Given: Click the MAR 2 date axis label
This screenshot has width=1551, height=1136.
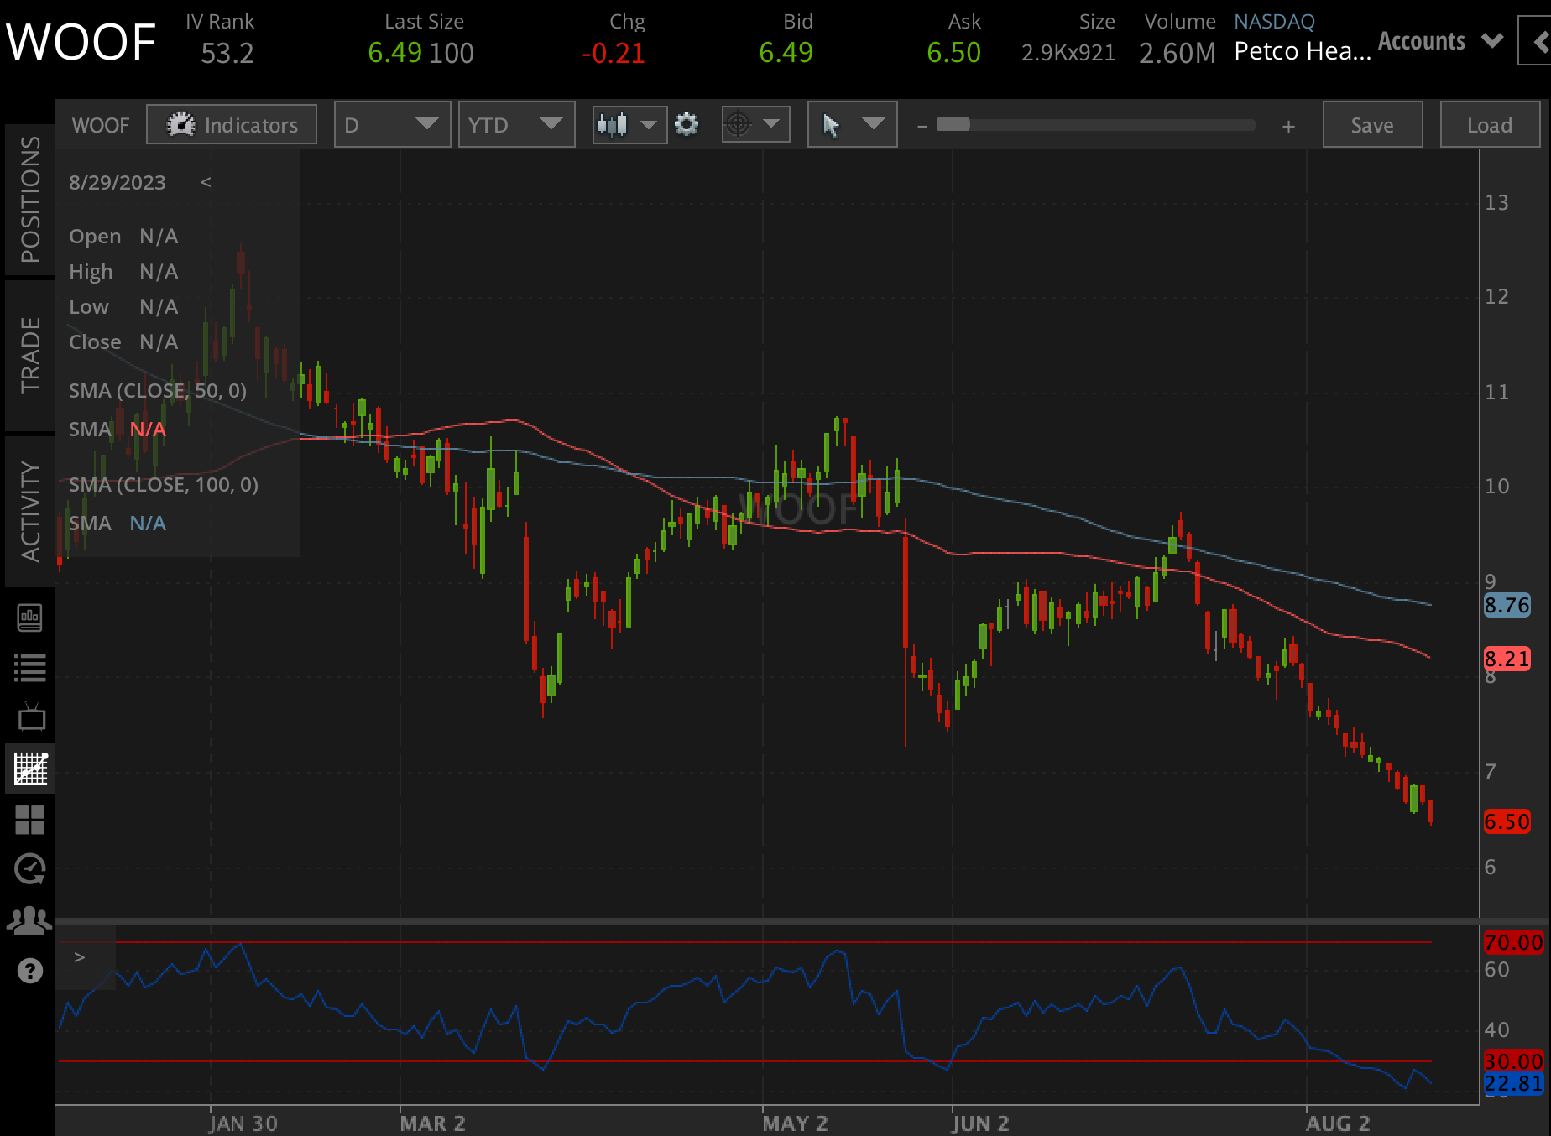Looking at the screenshot, I should 433,1123.
